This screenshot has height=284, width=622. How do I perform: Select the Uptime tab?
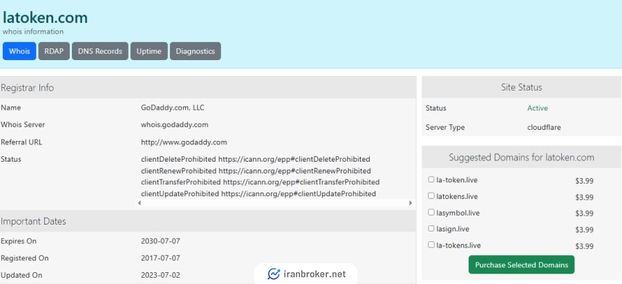coord(149,51)
